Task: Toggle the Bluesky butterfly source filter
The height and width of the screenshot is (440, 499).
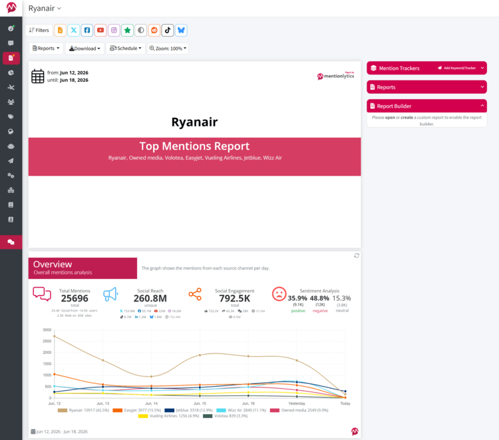Action: 181,30
